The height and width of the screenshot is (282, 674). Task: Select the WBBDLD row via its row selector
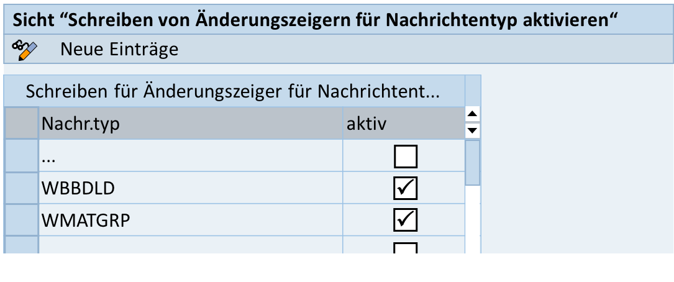[x=21, y=188]
